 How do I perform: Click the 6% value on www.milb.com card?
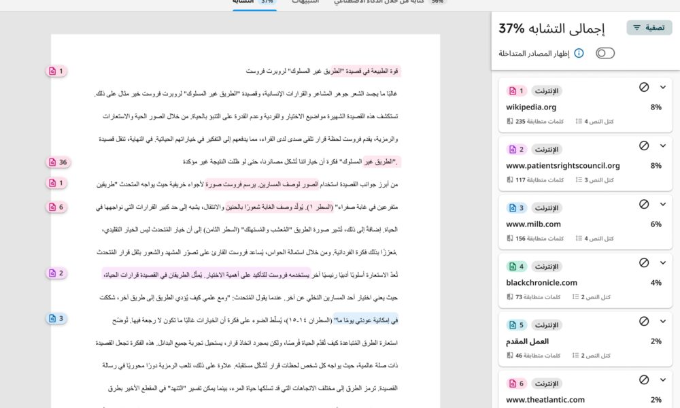656,224
